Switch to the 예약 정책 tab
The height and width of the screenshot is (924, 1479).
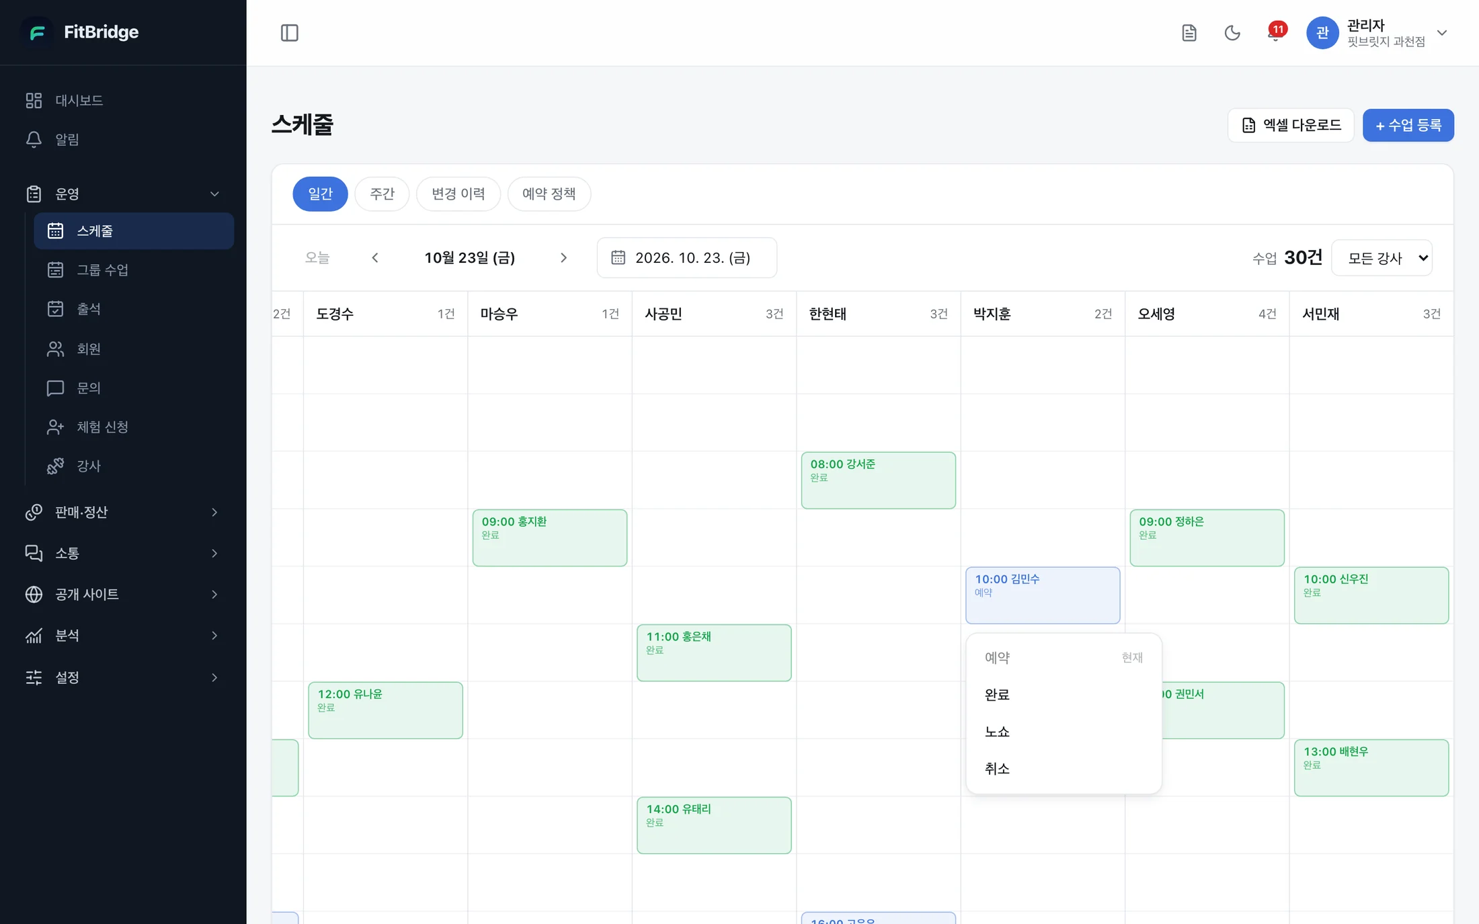(549, 194)
